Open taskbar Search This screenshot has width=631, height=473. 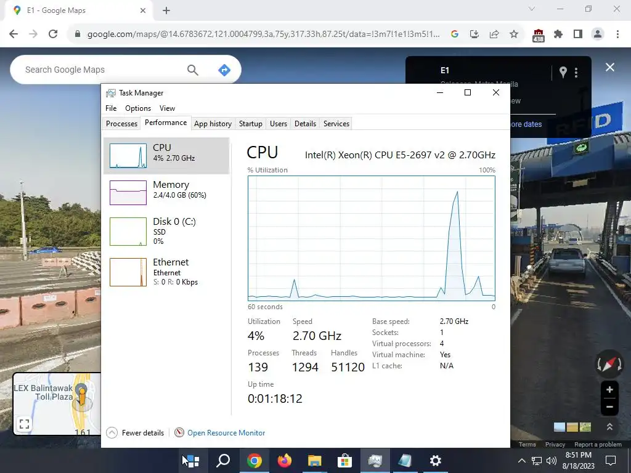pyautogui.click(x=223, y=461)
